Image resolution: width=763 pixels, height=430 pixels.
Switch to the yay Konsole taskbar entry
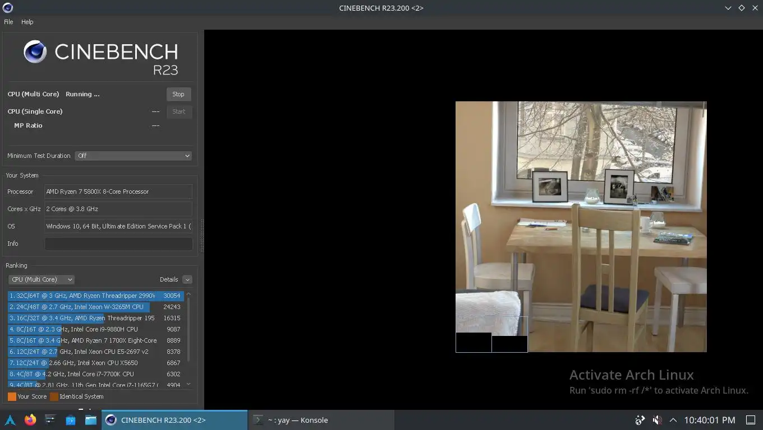pyautogui.click(x=321, y=420)
